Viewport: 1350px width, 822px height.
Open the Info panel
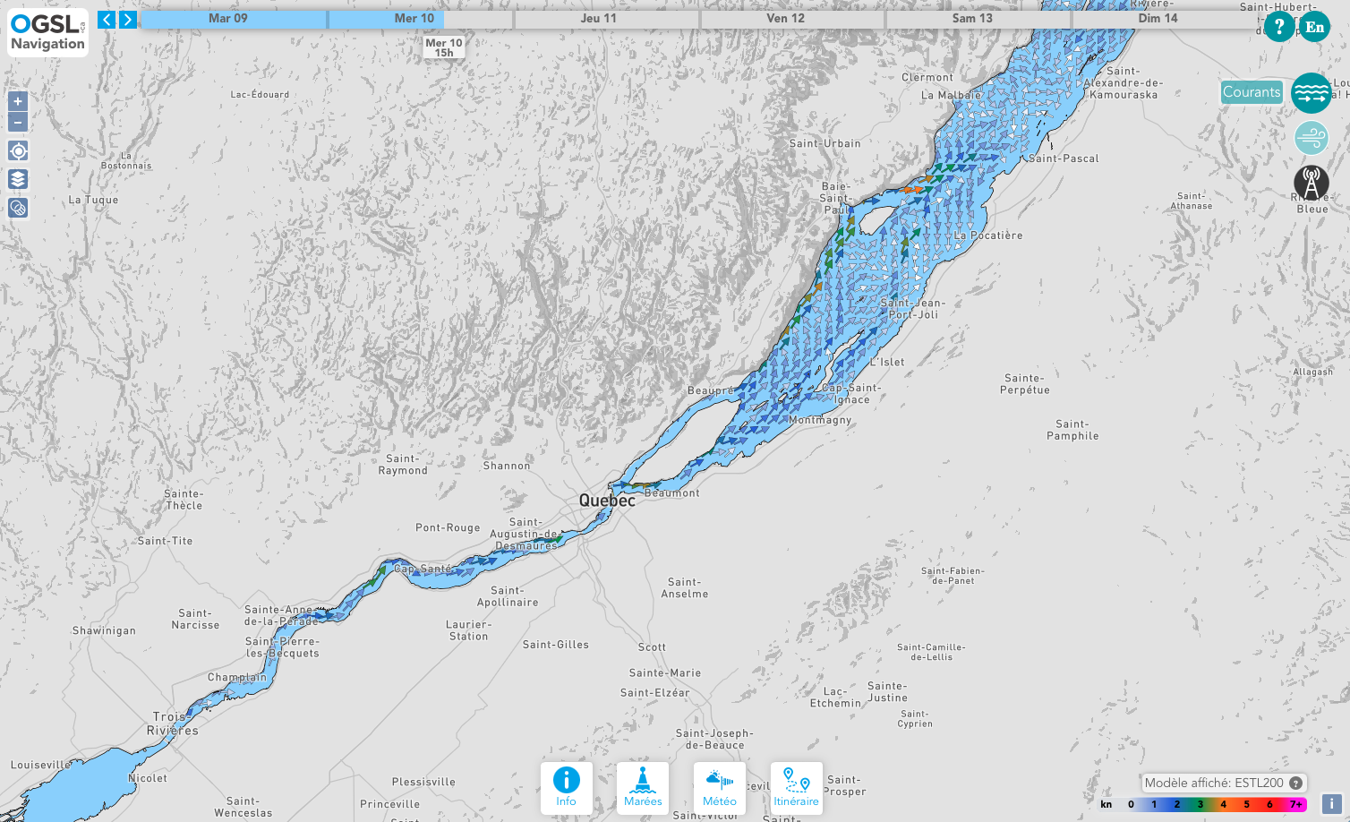[566, 788]
